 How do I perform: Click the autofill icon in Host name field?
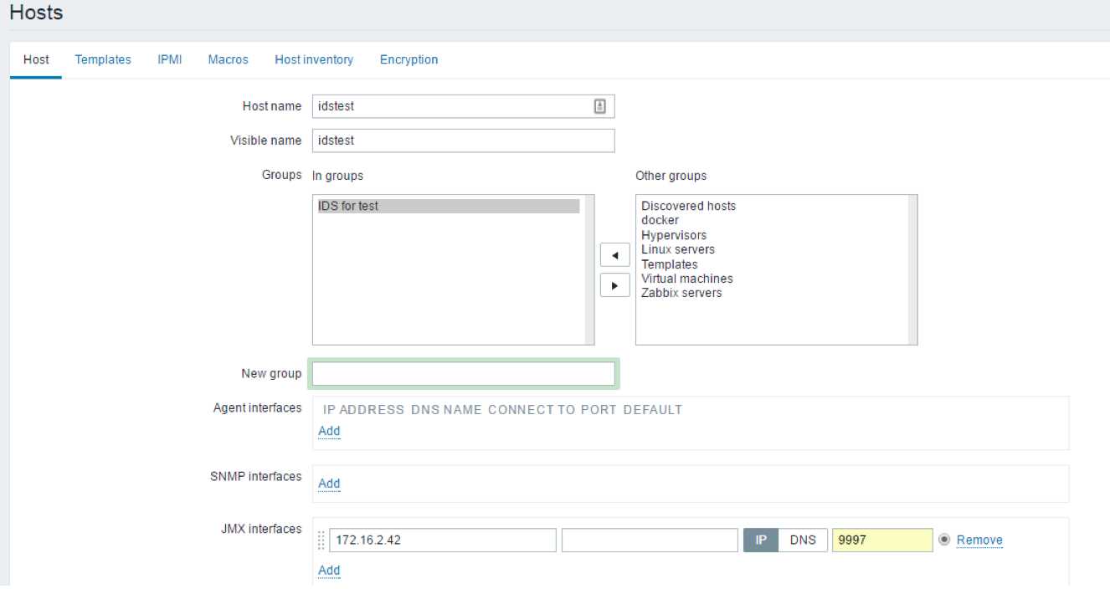pyautogui.click(x=599, y=106)
